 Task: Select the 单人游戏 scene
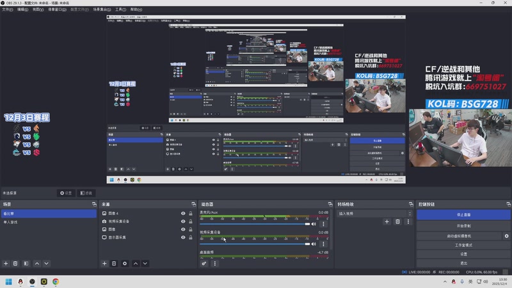49,222
